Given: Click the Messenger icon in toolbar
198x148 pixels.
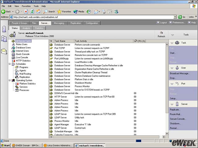Looking at the screenshot, I should point(116,12).
